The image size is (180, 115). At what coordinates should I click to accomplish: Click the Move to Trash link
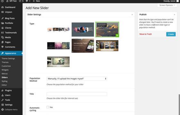coord(146,34)
